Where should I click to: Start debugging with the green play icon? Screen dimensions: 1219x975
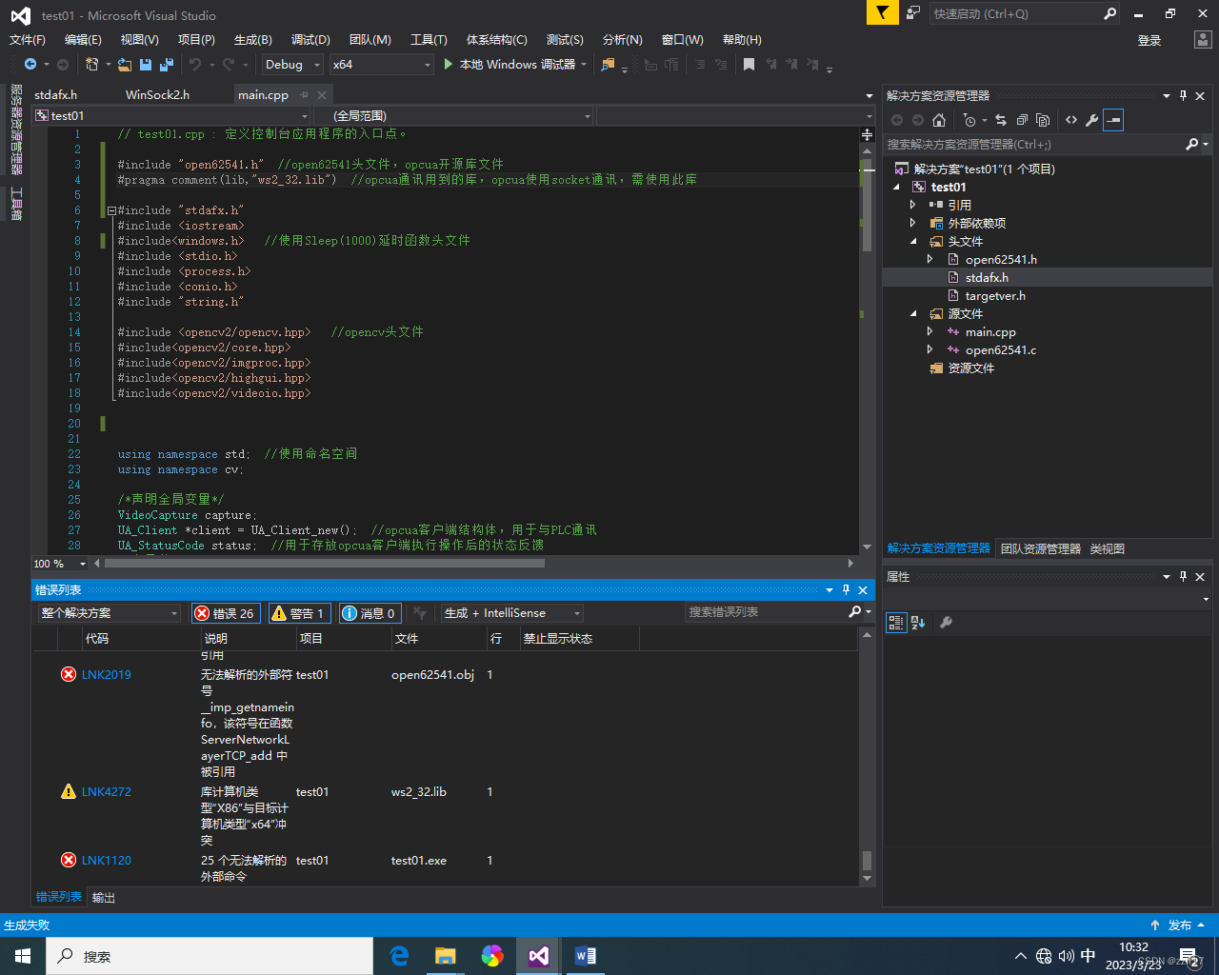(448, 64)
